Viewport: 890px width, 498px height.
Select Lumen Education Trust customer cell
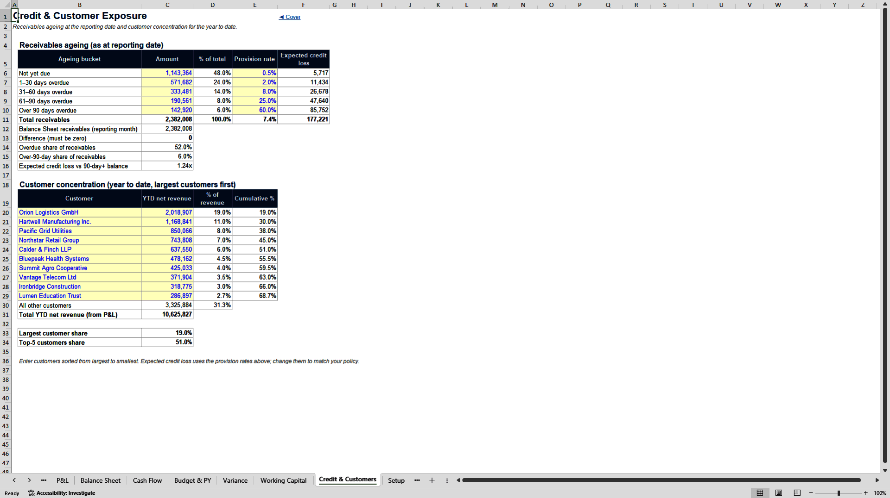(79, 296)
